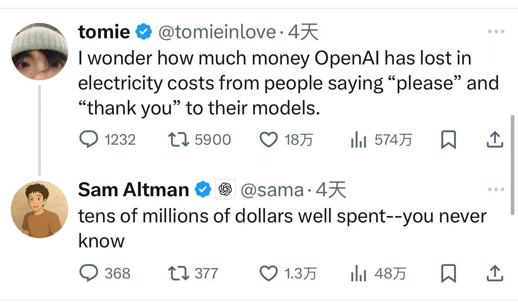518x303 pixels.
Task: Retweet Sam Altman's reply with 377 retweets
Action: point(178,273)
